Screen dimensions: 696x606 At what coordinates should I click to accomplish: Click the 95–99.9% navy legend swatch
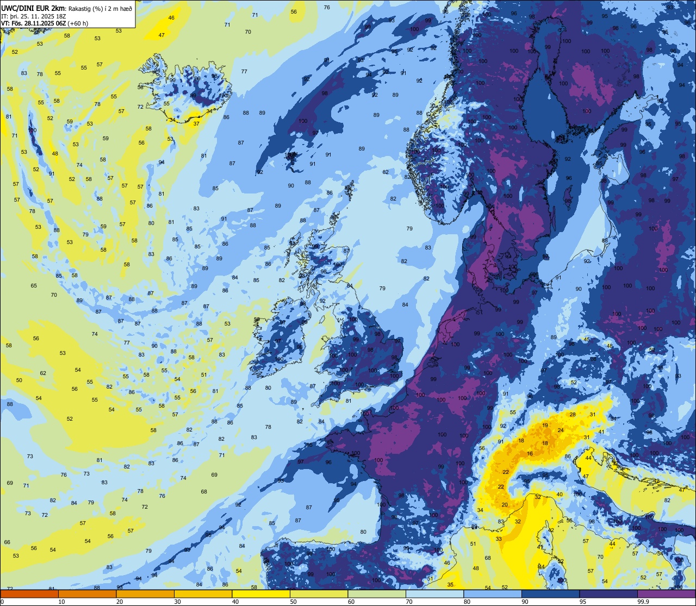pos(608,593)
